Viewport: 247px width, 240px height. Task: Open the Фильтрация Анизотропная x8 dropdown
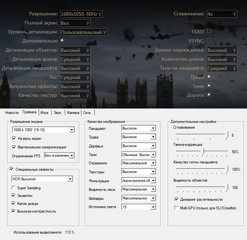[139, 180]
